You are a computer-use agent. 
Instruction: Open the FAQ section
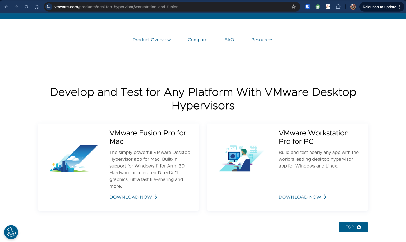point(229,40)
